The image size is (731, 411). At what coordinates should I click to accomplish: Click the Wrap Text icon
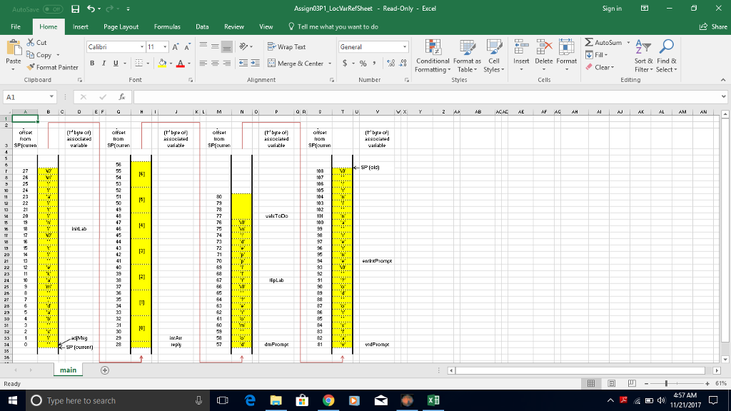tap(271, 47)
